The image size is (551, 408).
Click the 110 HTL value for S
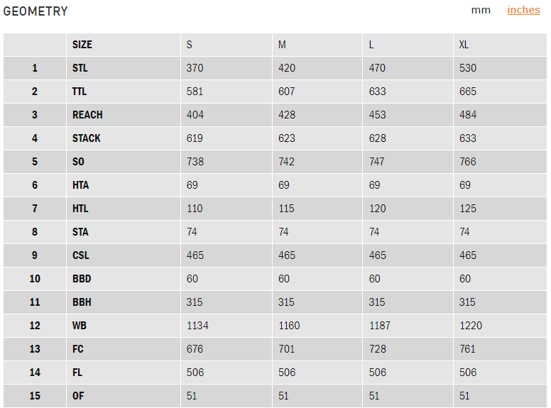[x=195, y=209]
